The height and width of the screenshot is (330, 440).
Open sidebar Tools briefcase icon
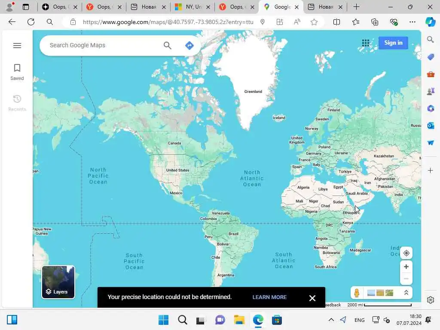point(431,74)
